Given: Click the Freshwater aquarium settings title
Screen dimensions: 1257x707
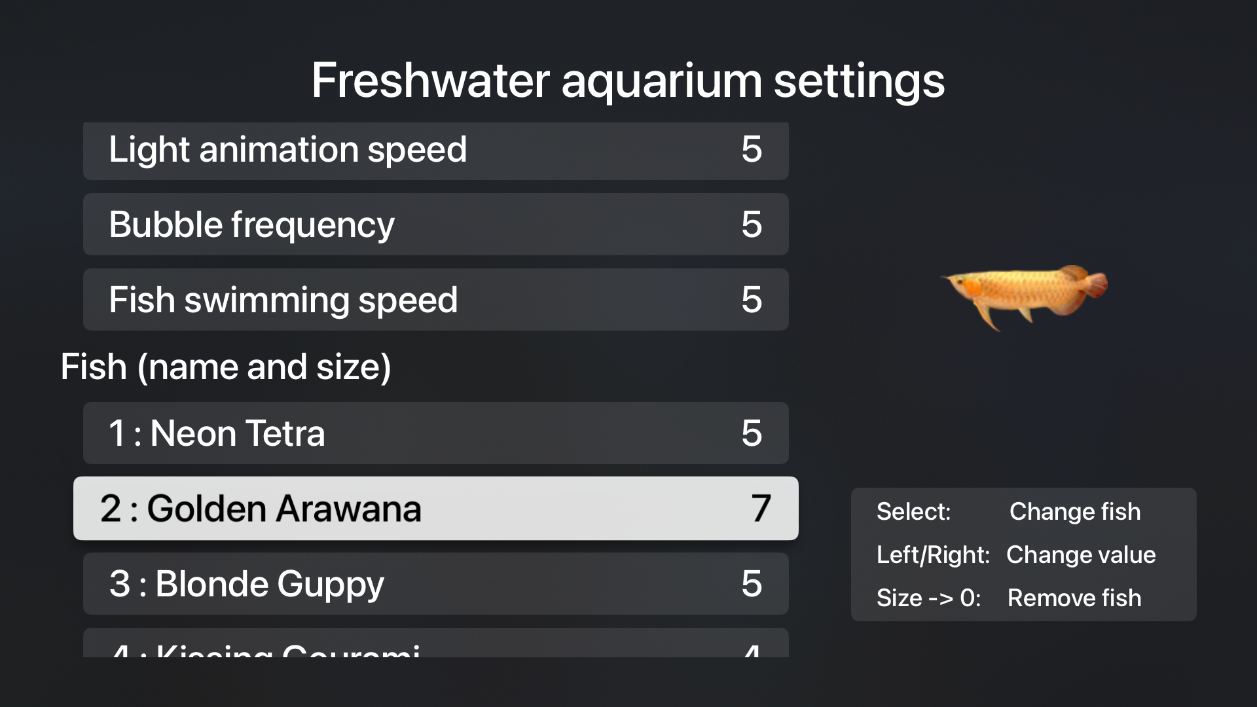Looking at the screenshot, I should 628,81.
